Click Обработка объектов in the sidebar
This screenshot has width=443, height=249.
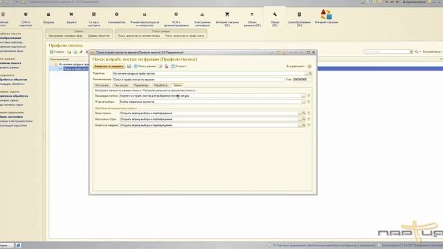[x=13, y=80]
